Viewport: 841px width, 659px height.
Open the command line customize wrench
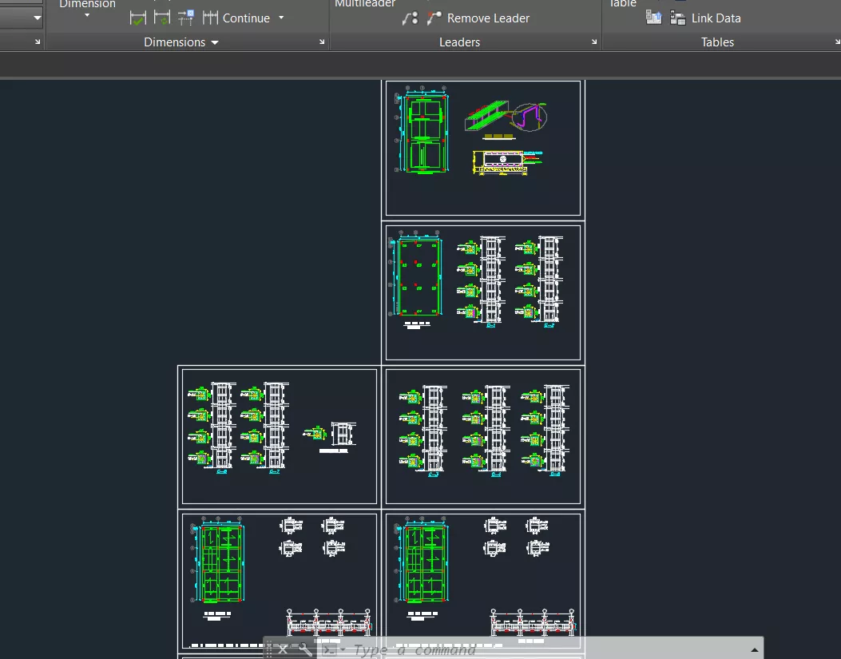[x=305, y=649]
